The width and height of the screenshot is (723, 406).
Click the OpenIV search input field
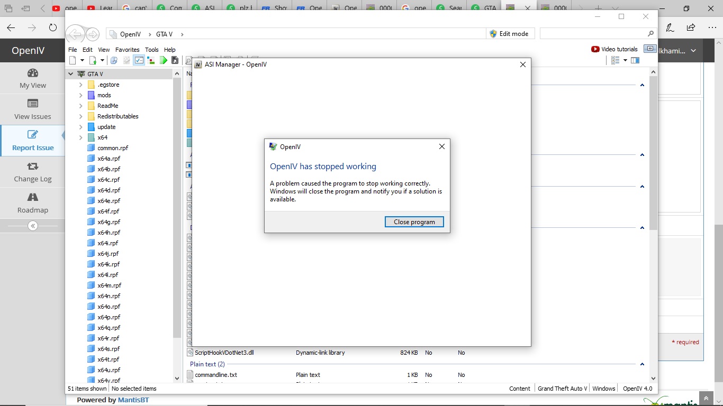pos(593,34)
